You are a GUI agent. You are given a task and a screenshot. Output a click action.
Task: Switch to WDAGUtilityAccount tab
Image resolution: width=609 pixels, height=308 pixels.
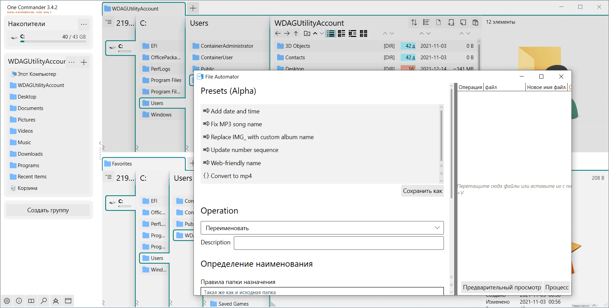click(x=144, y=9)
